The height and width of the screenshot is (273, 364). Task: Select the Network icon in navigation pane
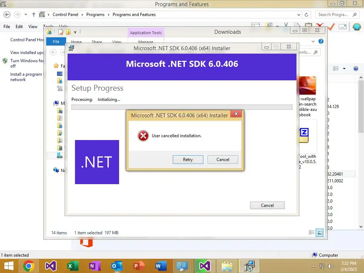(x=56, y=170)
